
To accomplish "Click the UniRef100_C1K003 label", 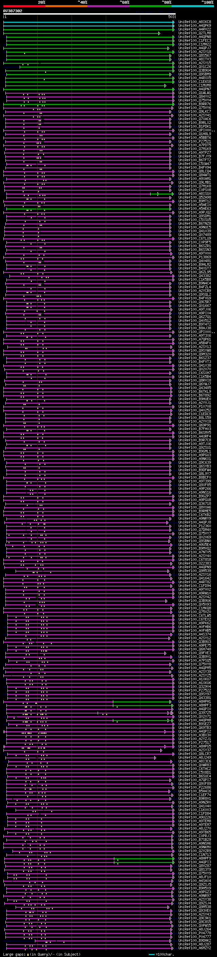I will pyautogui.click(x=194, y=810).
